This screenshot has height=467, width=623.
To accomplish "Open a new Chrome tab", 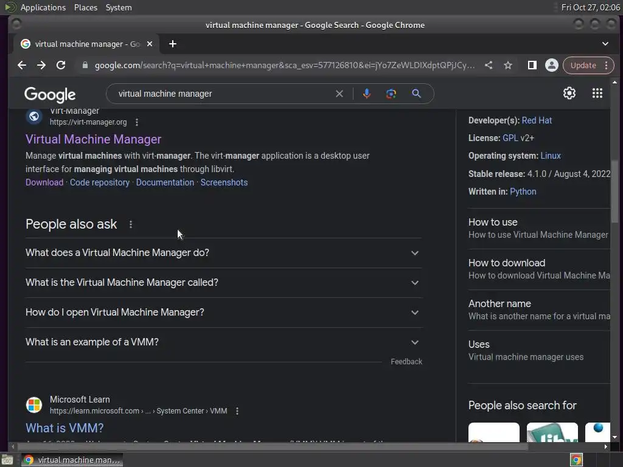I will coord(172,44).
